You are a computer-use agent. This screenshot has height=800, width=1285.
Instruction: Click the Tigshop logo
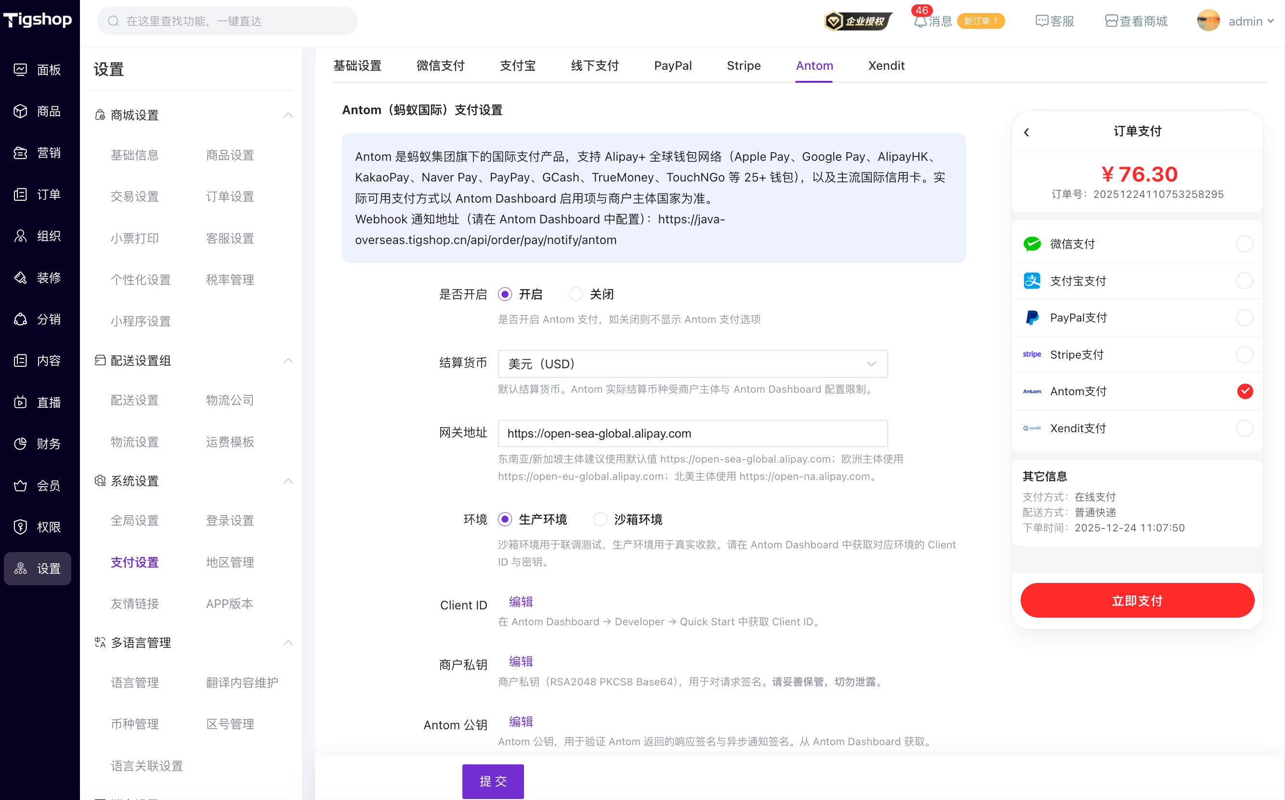(38, 20)
